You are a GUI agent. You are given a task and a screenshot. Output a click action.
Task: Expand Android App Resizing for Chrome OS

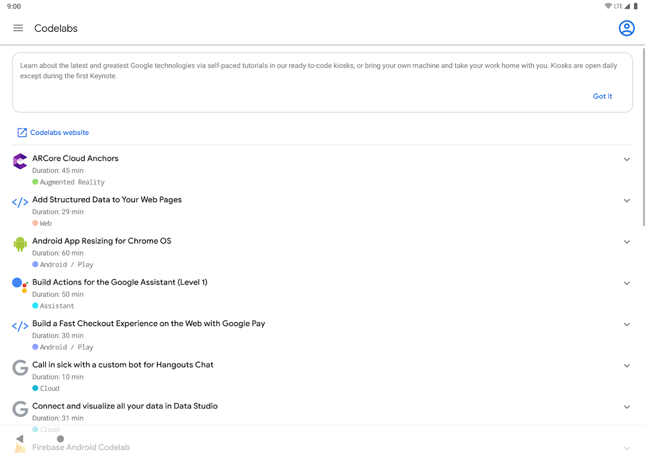tap(626, 242)
